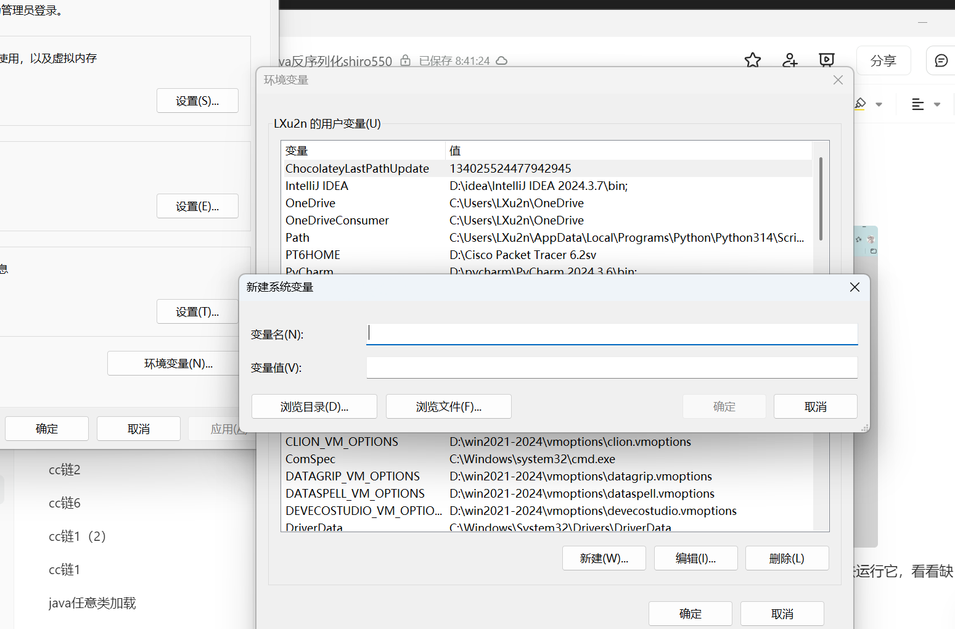Click the user variables list scrollbar

(821, 197)
